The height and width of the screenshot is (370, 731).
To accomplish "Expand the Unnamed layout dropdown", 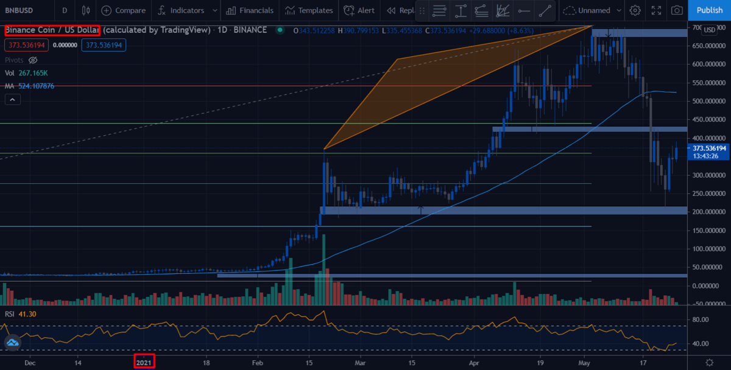I will coord(619,10).
